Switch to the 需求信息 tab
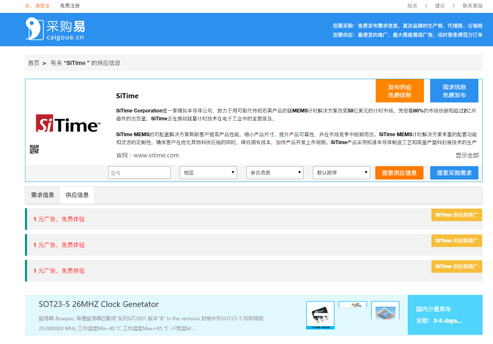 (42, 195)
